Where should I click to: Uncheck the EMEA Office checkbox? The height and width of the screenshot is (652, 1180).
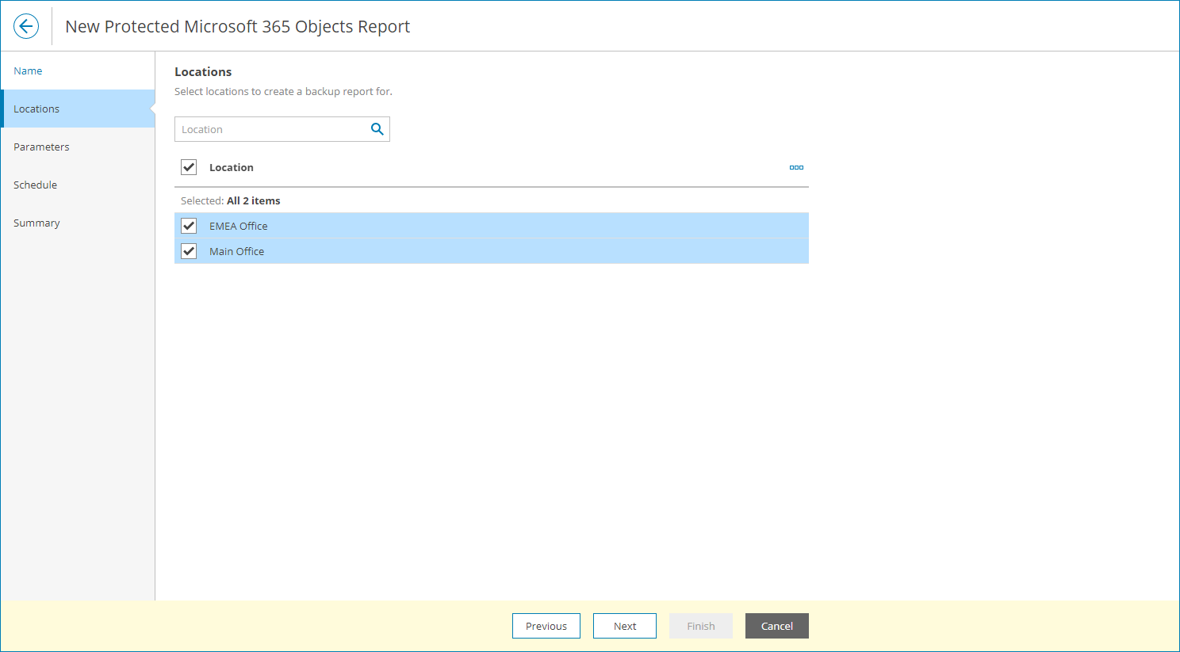tap(189, 226)
